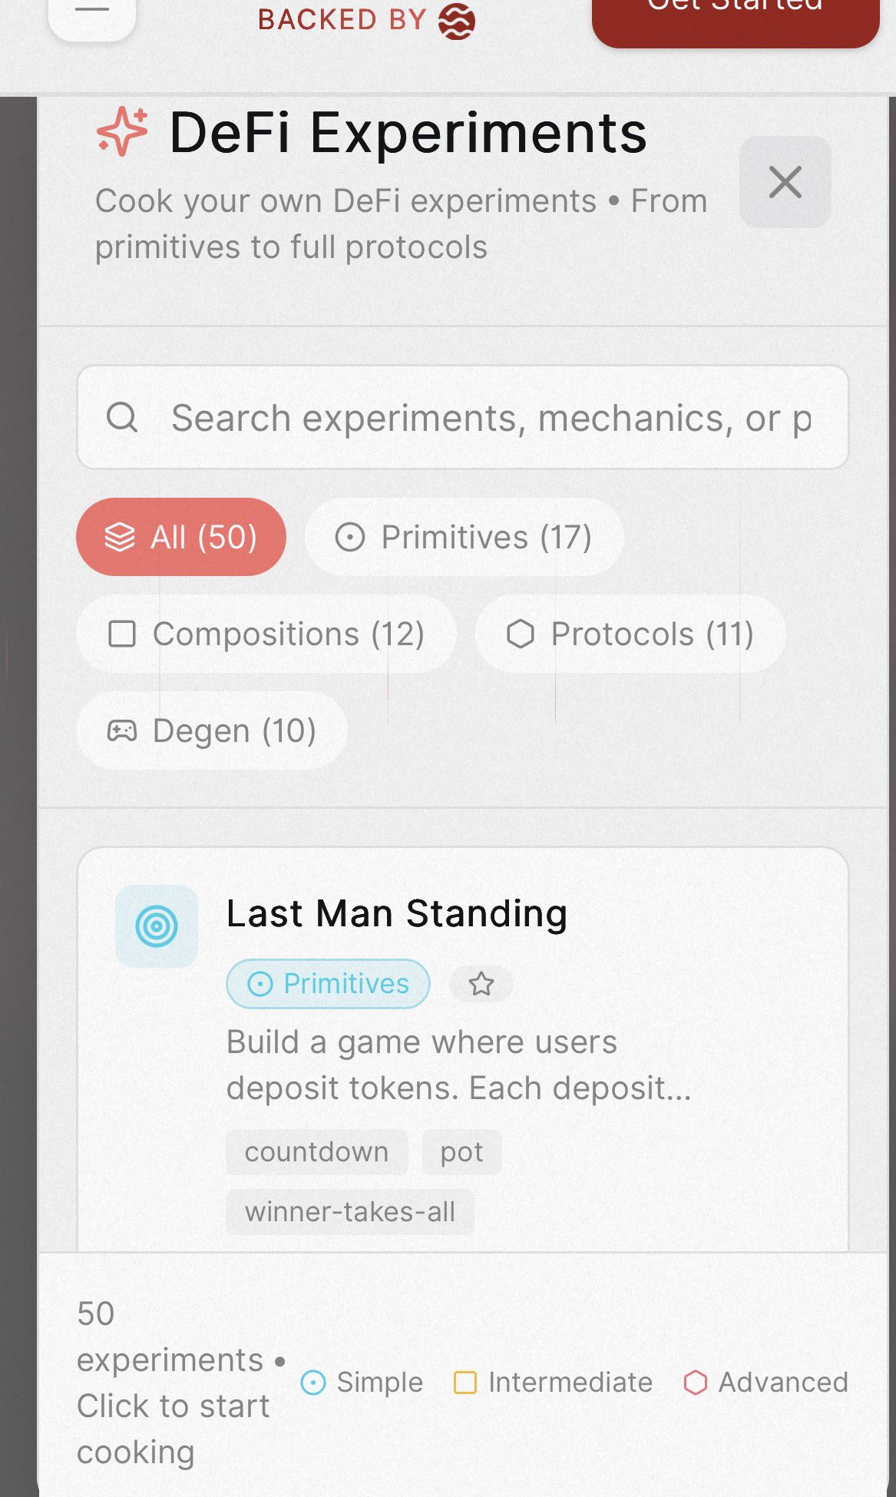Click the countdown tag

click(x=316, y=1152)
